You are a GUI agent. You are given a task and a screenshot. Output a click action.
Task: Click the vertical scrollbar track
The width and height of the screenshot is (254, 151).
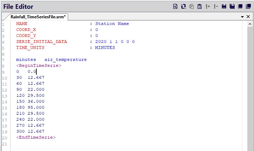tap(250, 89)
